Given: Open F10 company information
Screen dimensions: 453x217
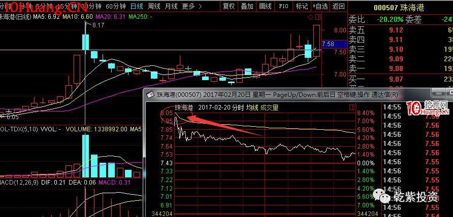Looking at the screenshot, I should [283, 6].
